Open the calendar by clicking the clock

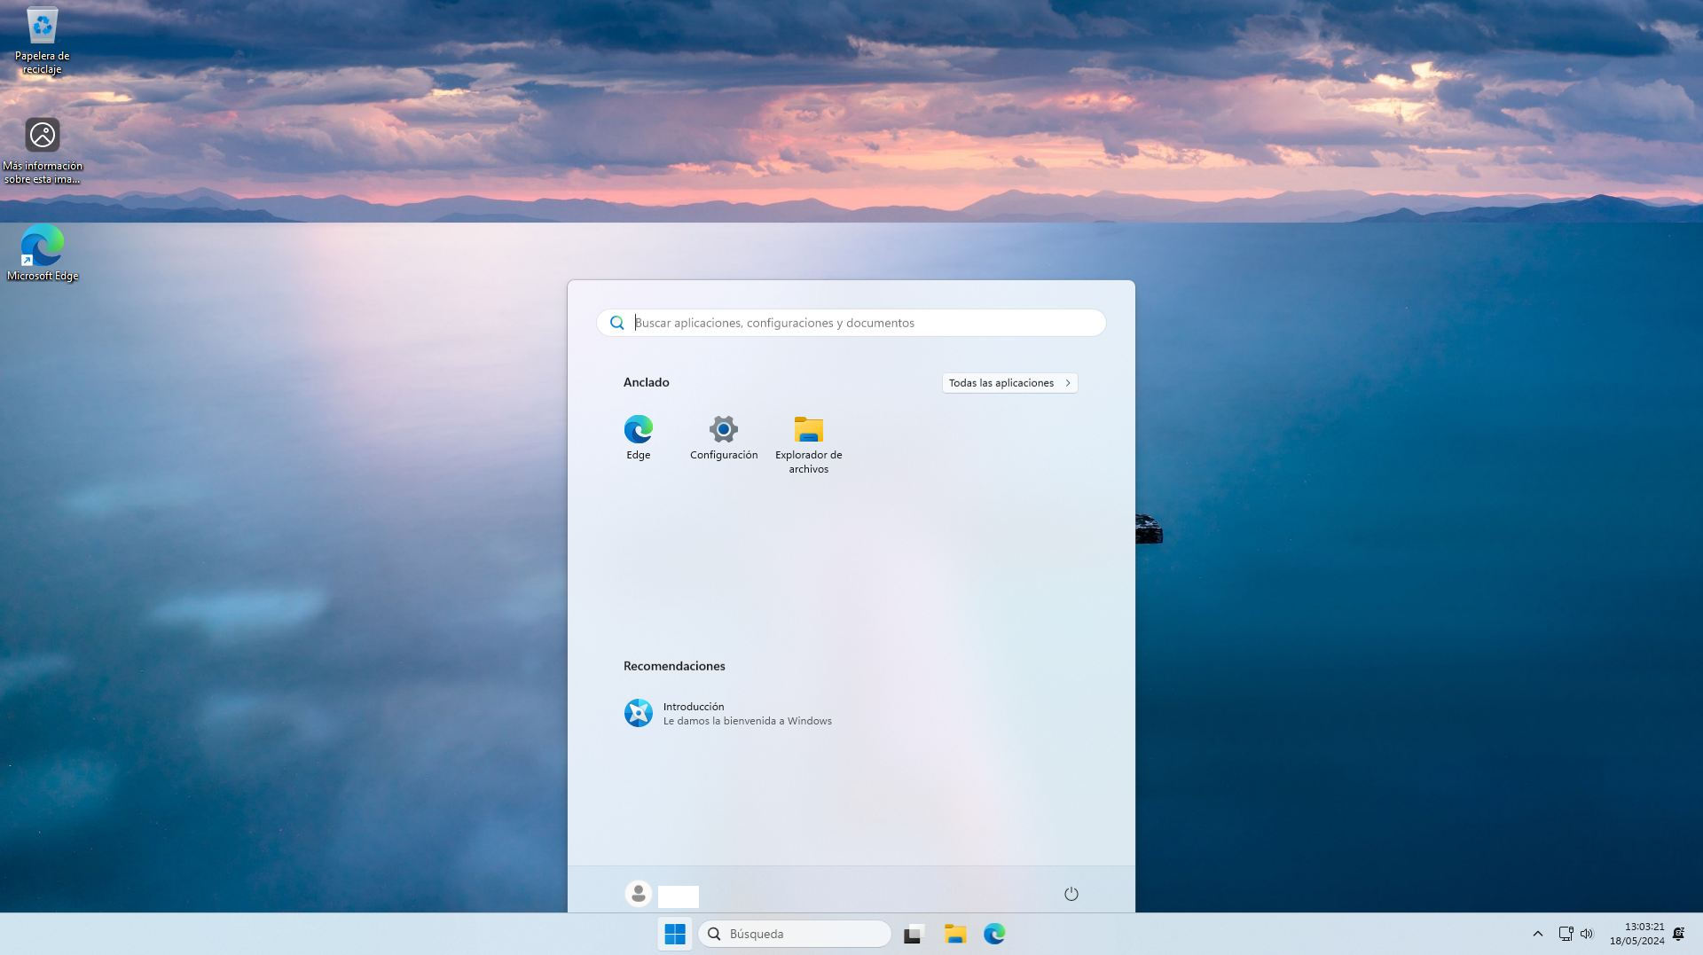[x=1636, y=933]
